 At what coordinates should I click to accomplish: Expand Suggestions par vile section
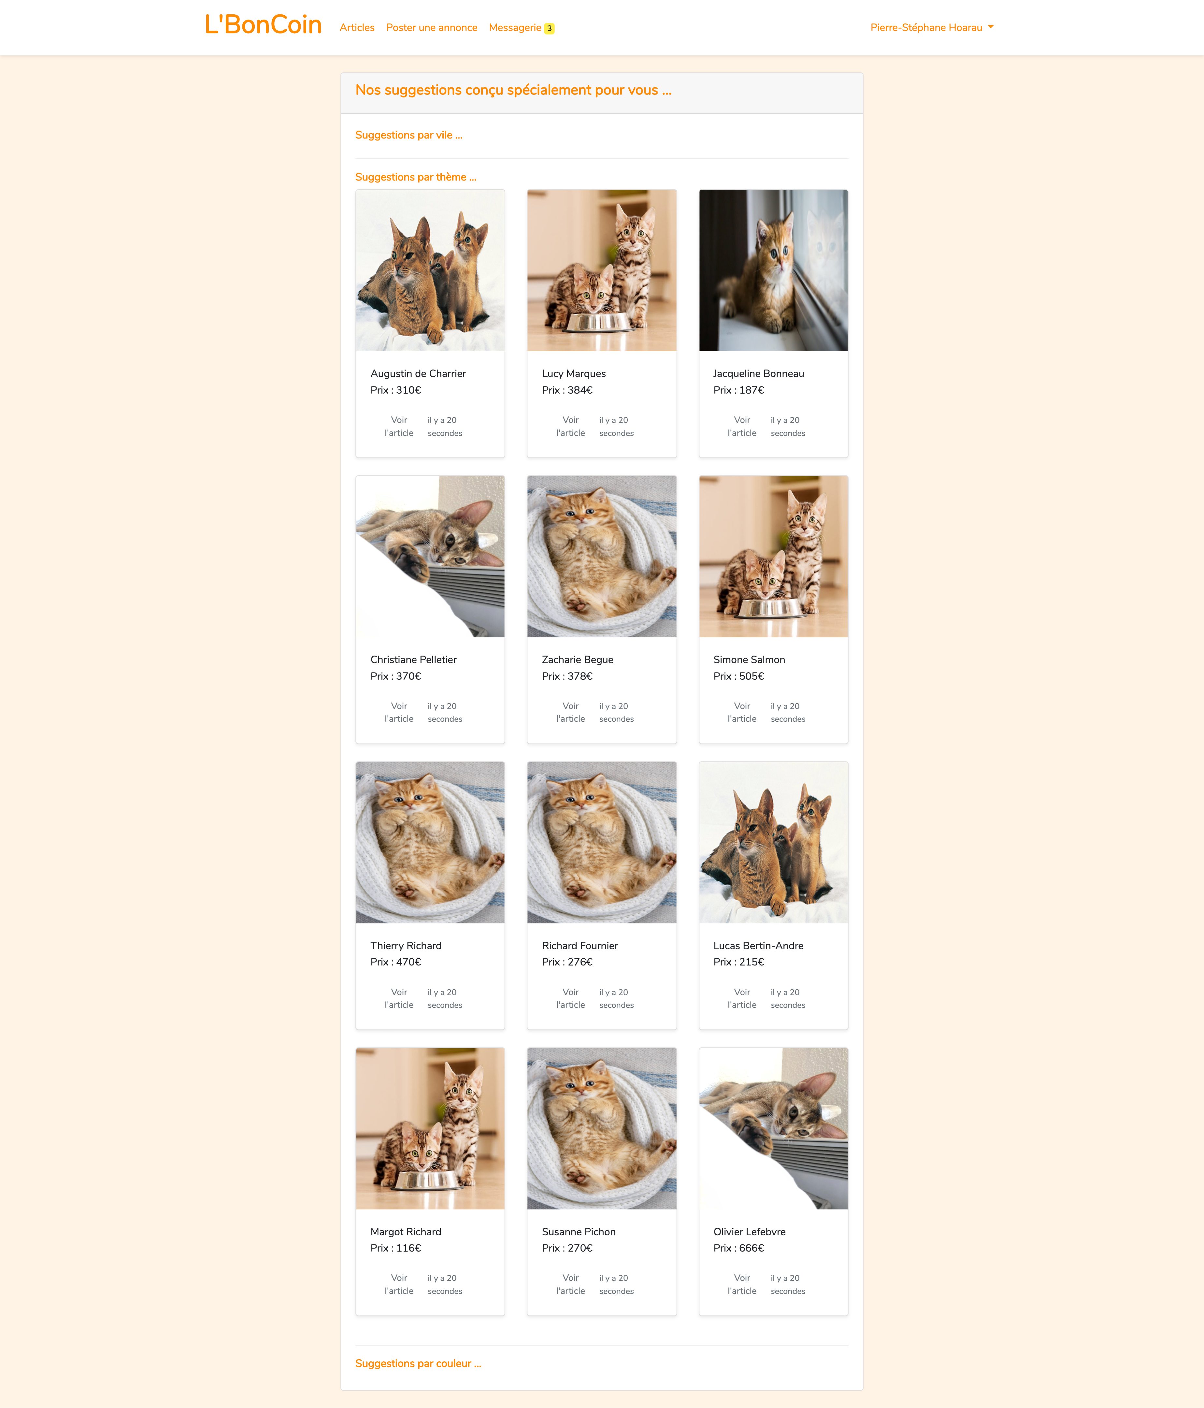pyautogui.click(x=409, y=135)
